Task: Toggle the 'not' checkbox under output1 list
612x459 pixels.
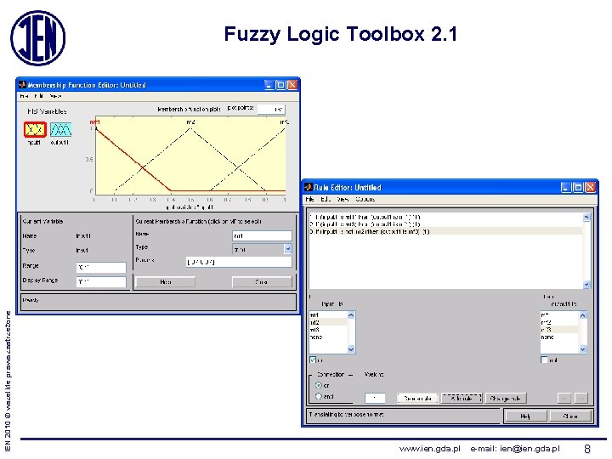Action: coord(544,360)
